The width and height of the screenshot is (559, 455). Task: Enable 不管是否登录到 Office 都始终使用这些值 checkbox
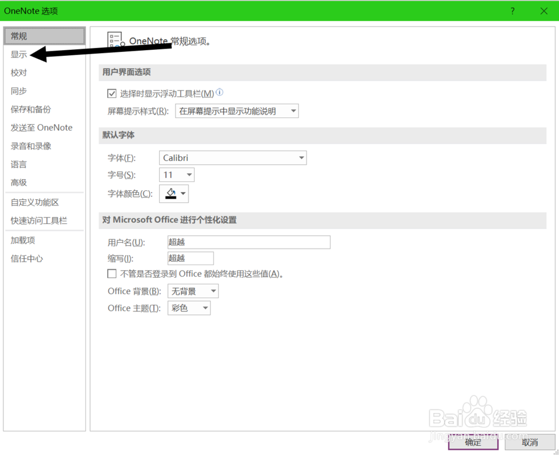click(x=112, y=274)
